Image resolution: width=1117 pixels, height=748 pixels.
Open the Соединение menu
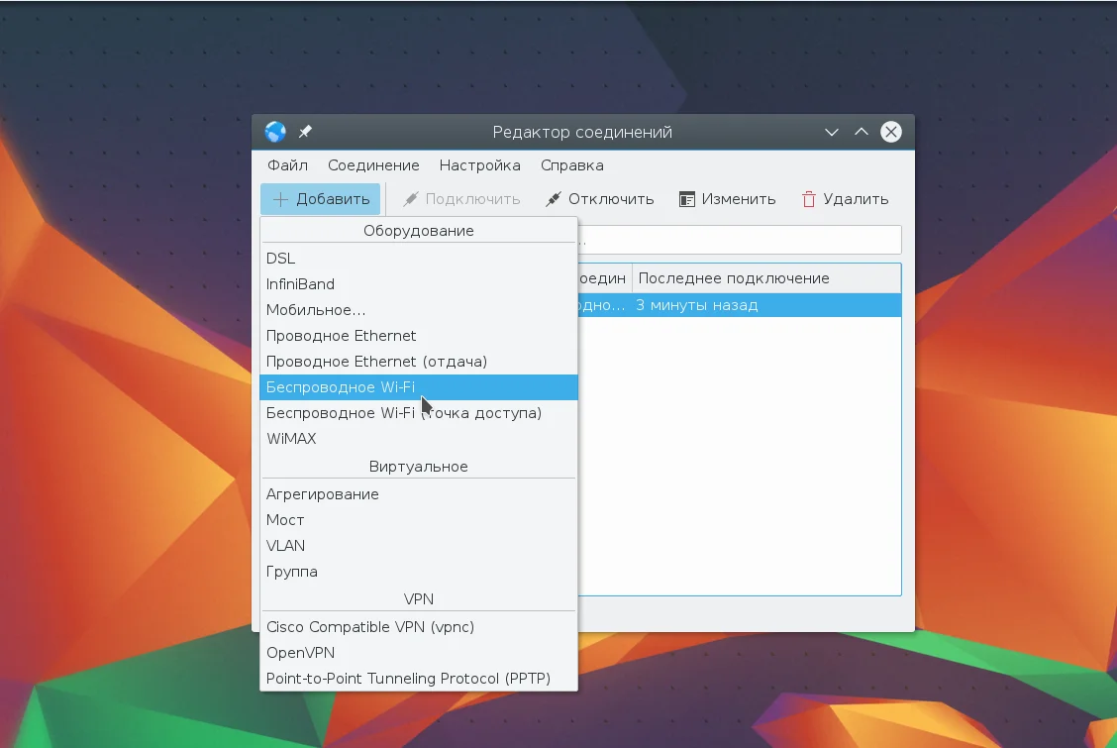[373, 165]
